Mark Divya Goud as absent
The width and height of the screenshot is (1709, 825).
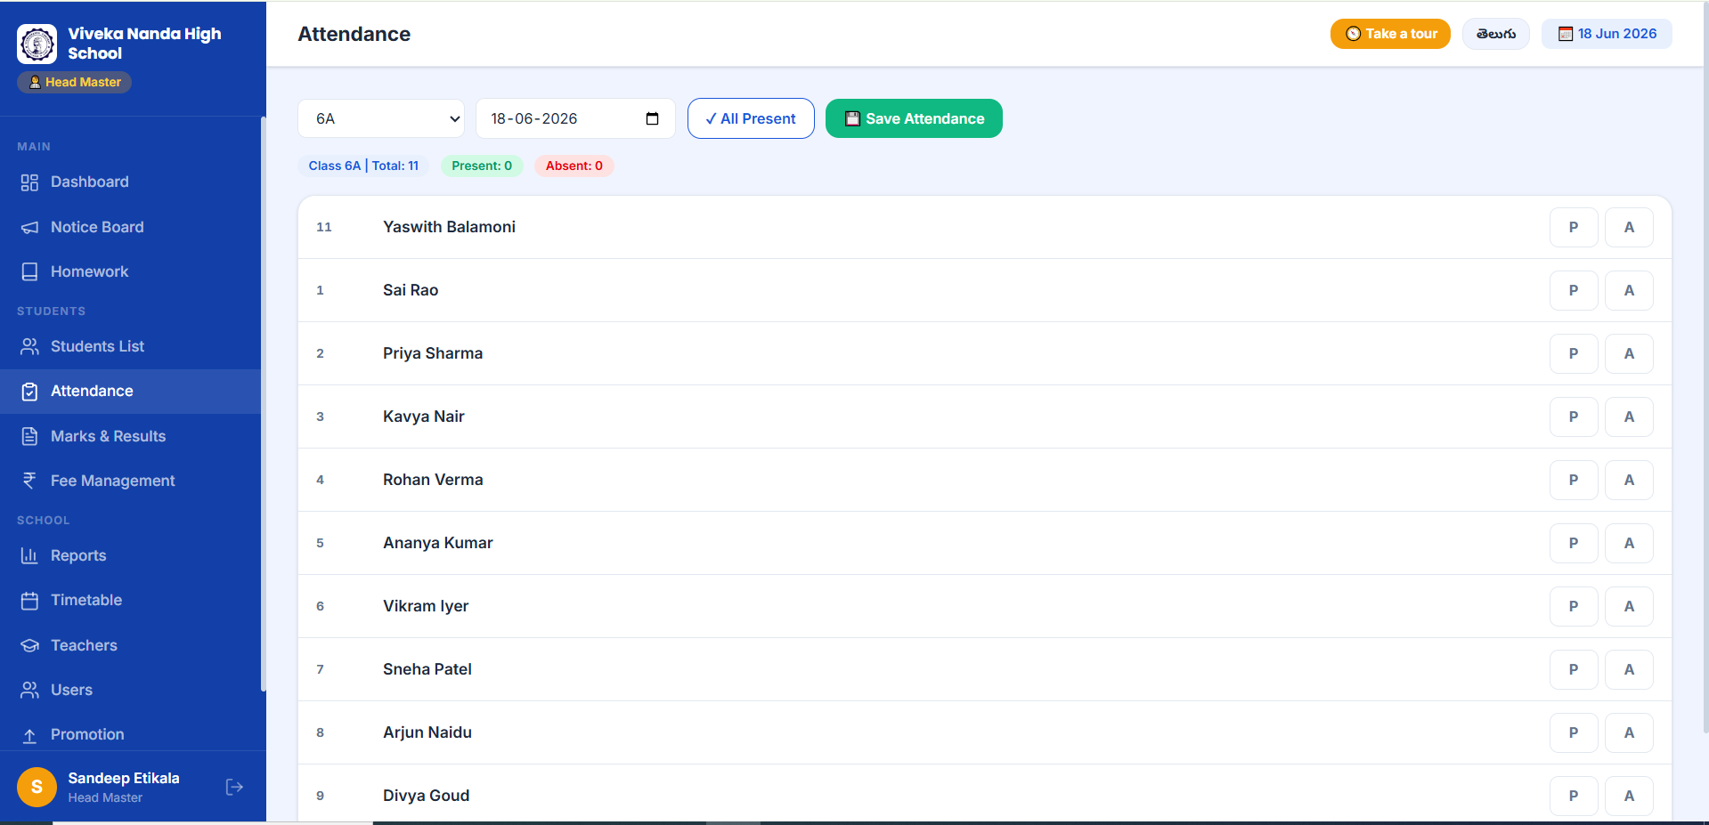(x=1629, y=796)
